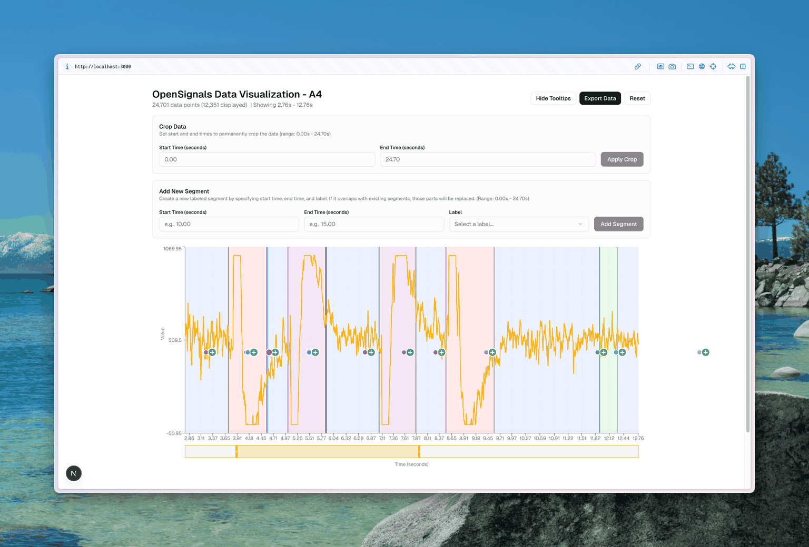Click the 'Crop Data' heading
The image size is (809, 547).
[173, 127]
